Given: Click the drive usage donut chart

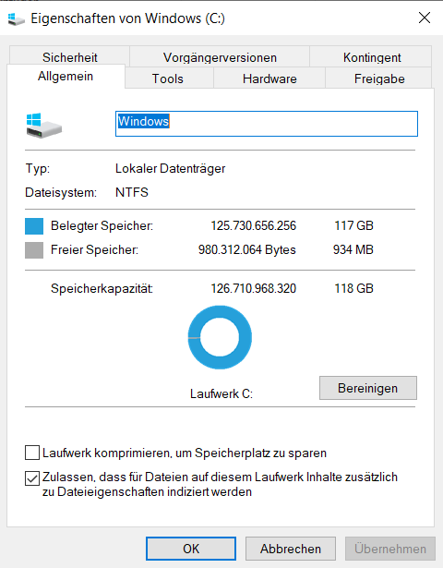Looking at the screenshot, I should 220,337.
